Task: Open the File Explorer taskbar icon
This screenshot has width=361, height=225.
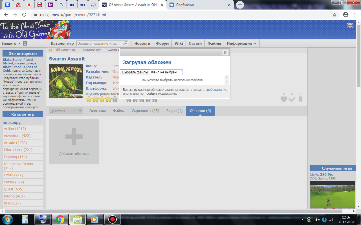Action: [x=78, y=219]
